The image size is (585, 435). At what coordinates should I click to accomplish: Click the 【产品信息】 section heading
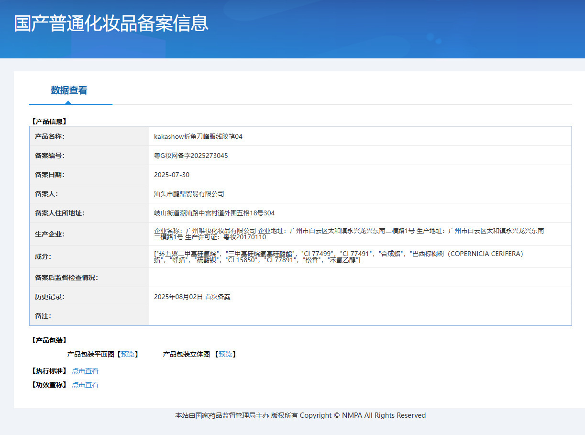[x=49, y=122]
